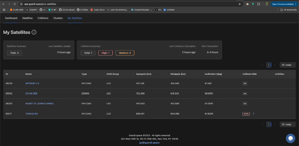
Task: Open the CZ-6A DEB satellite link
Action: (x=31, y=93)
